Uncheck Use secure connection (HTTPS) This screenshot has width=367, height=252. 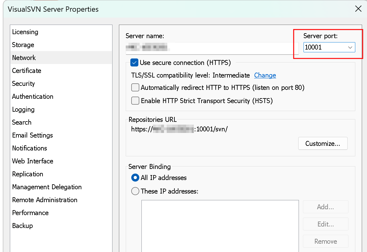pos(134,63)
